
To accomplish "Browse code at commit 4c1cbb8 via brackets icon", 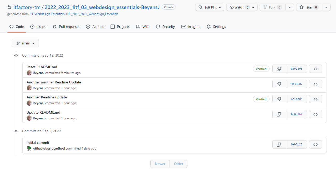I will [315, 99].
